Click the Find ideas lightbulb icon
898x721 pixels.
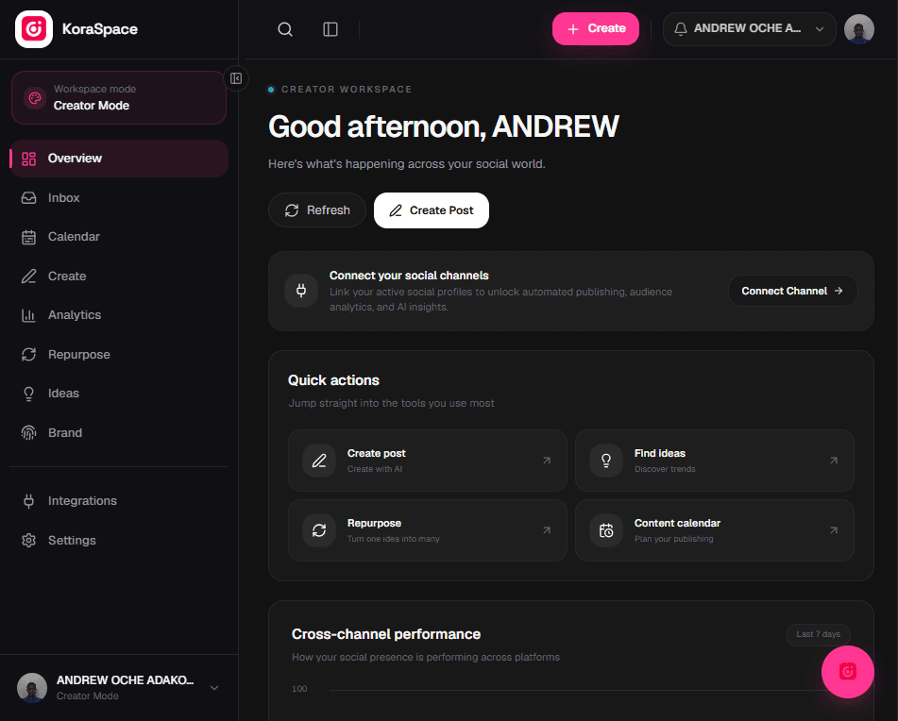click(606, 461)
